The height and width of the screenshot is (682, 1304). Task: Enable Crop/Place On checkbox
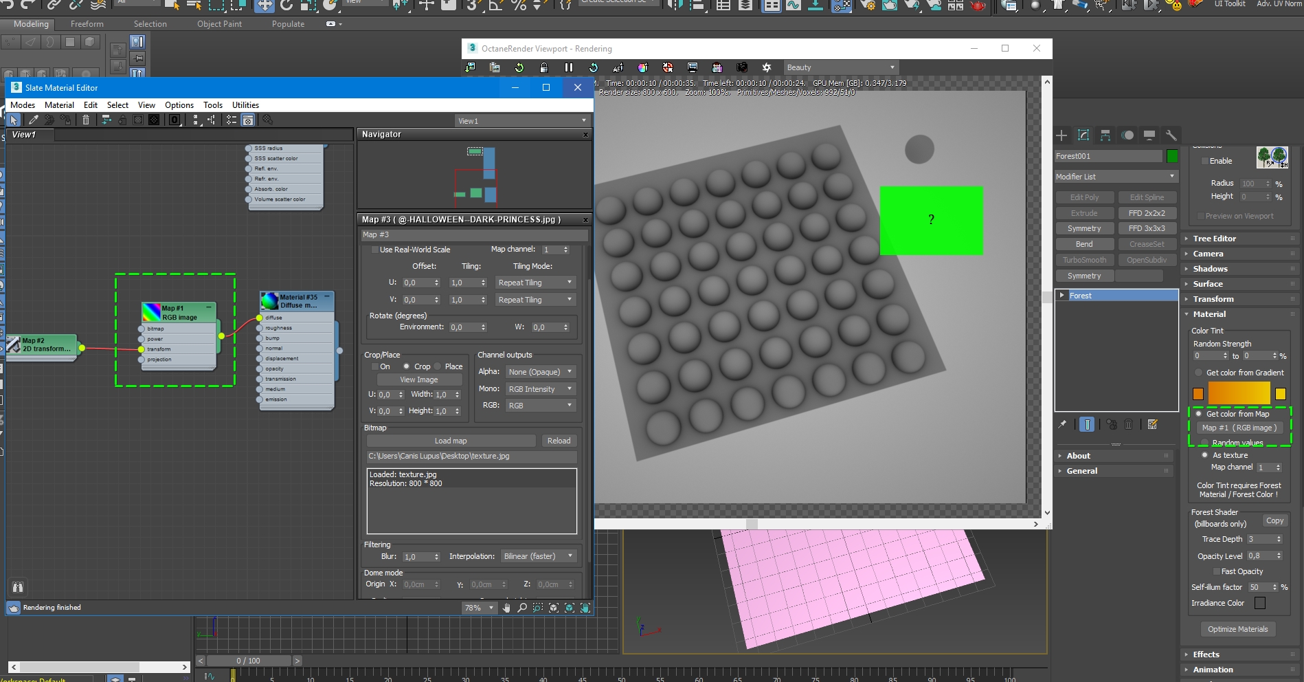coord(375,366)
